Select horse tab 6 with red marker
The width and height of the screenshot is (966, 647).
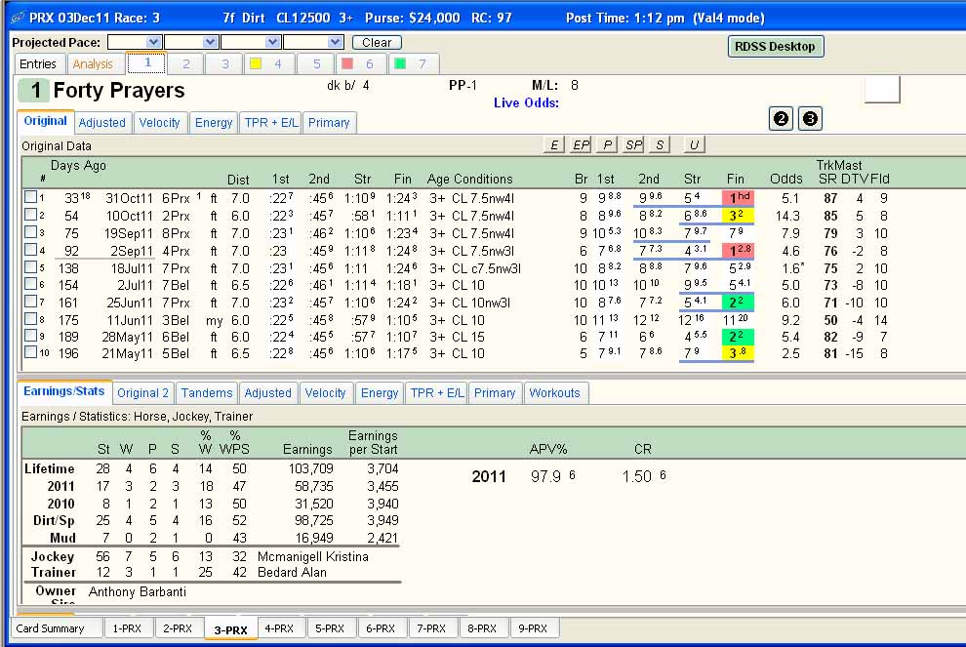pos(361,64)
